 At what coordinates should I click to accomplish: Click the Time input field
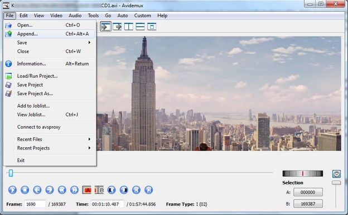coord(107,204)
